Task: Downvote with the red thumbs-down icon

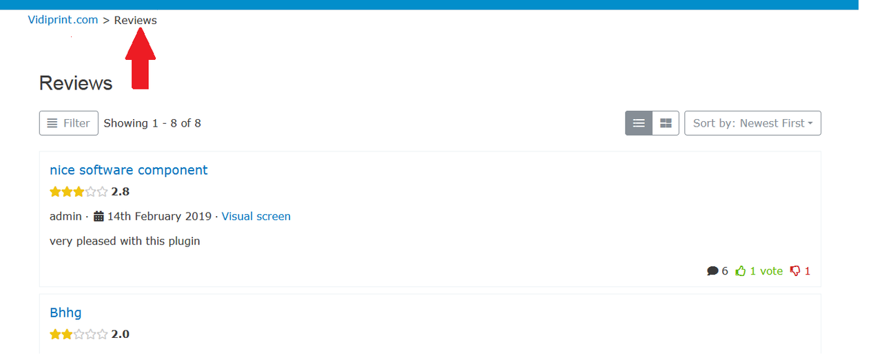Action: tap(795, 271)
